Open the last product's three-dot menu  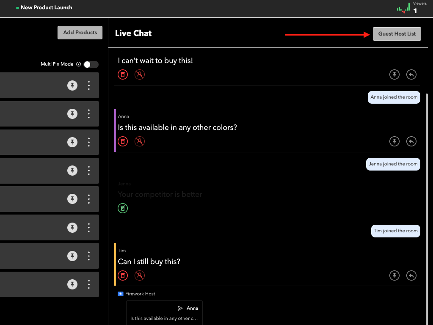tap(89, 284)
